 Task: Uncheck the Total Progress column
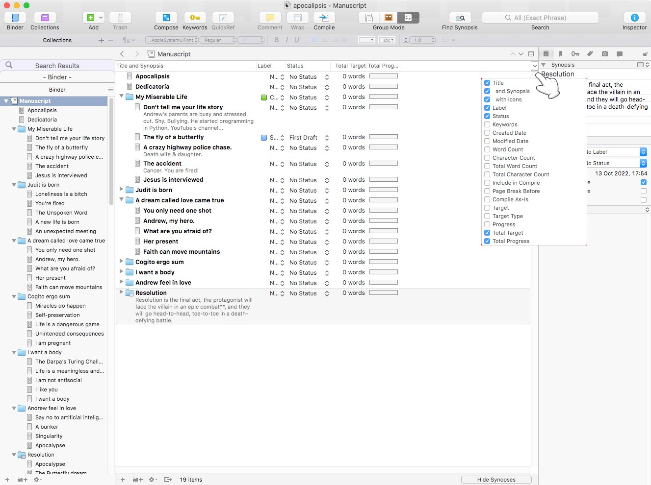[x=487, y=241]
